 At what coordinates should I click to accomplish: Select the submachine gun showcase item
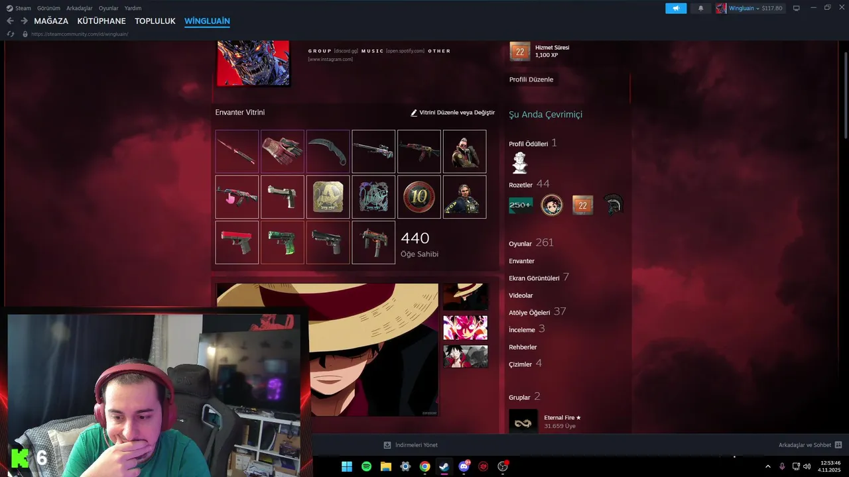373,242
